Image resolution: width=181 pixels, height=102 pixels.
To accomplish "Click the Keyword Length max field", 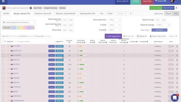I will tap(164, 20).
